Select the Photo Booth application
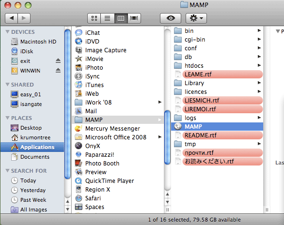This screenshot has width=284, height=225. 118,164
